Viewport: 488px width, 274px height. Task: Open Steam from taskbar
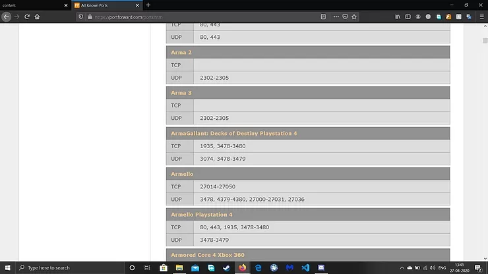coord(227,267)
